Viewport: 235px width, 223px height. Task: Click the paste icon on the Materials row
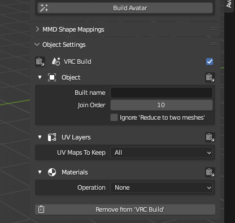210,172
